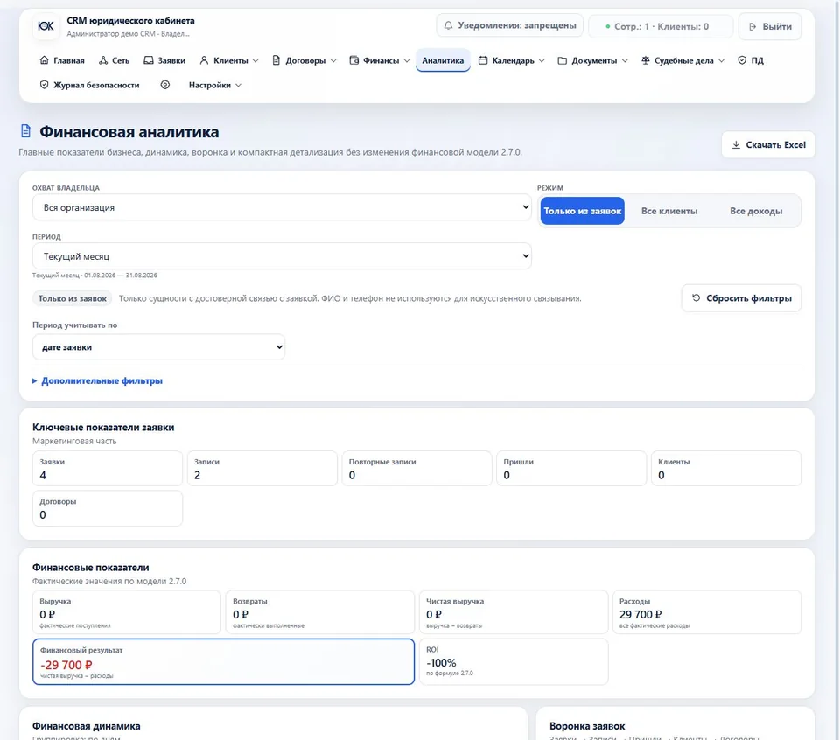This screenshot has height=740, width=840.
Task: Click the Расходы card showing 29 700 ₽
Action: click(707, 612)
